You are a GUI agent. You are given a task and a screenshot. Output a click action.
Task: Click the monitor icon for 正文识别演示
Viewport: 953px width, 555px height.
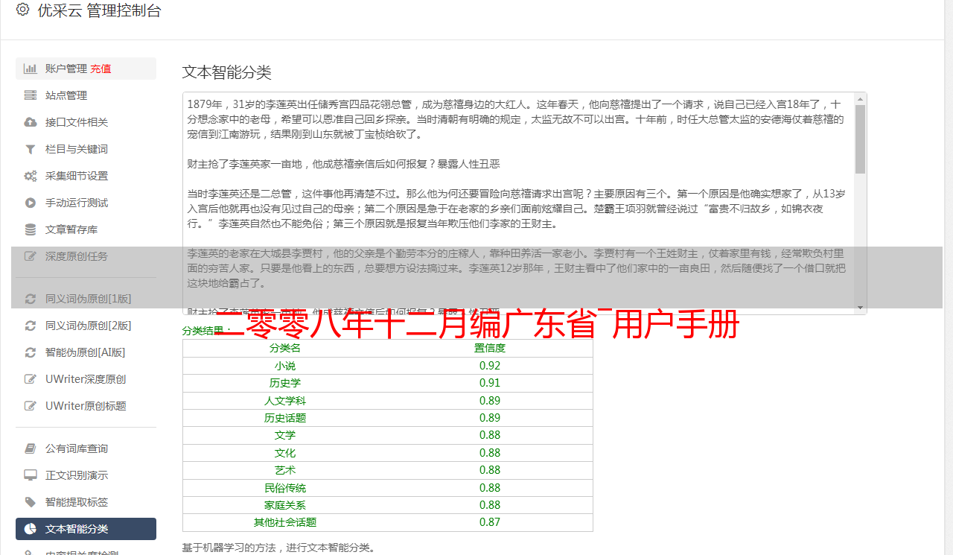(31, 475)
